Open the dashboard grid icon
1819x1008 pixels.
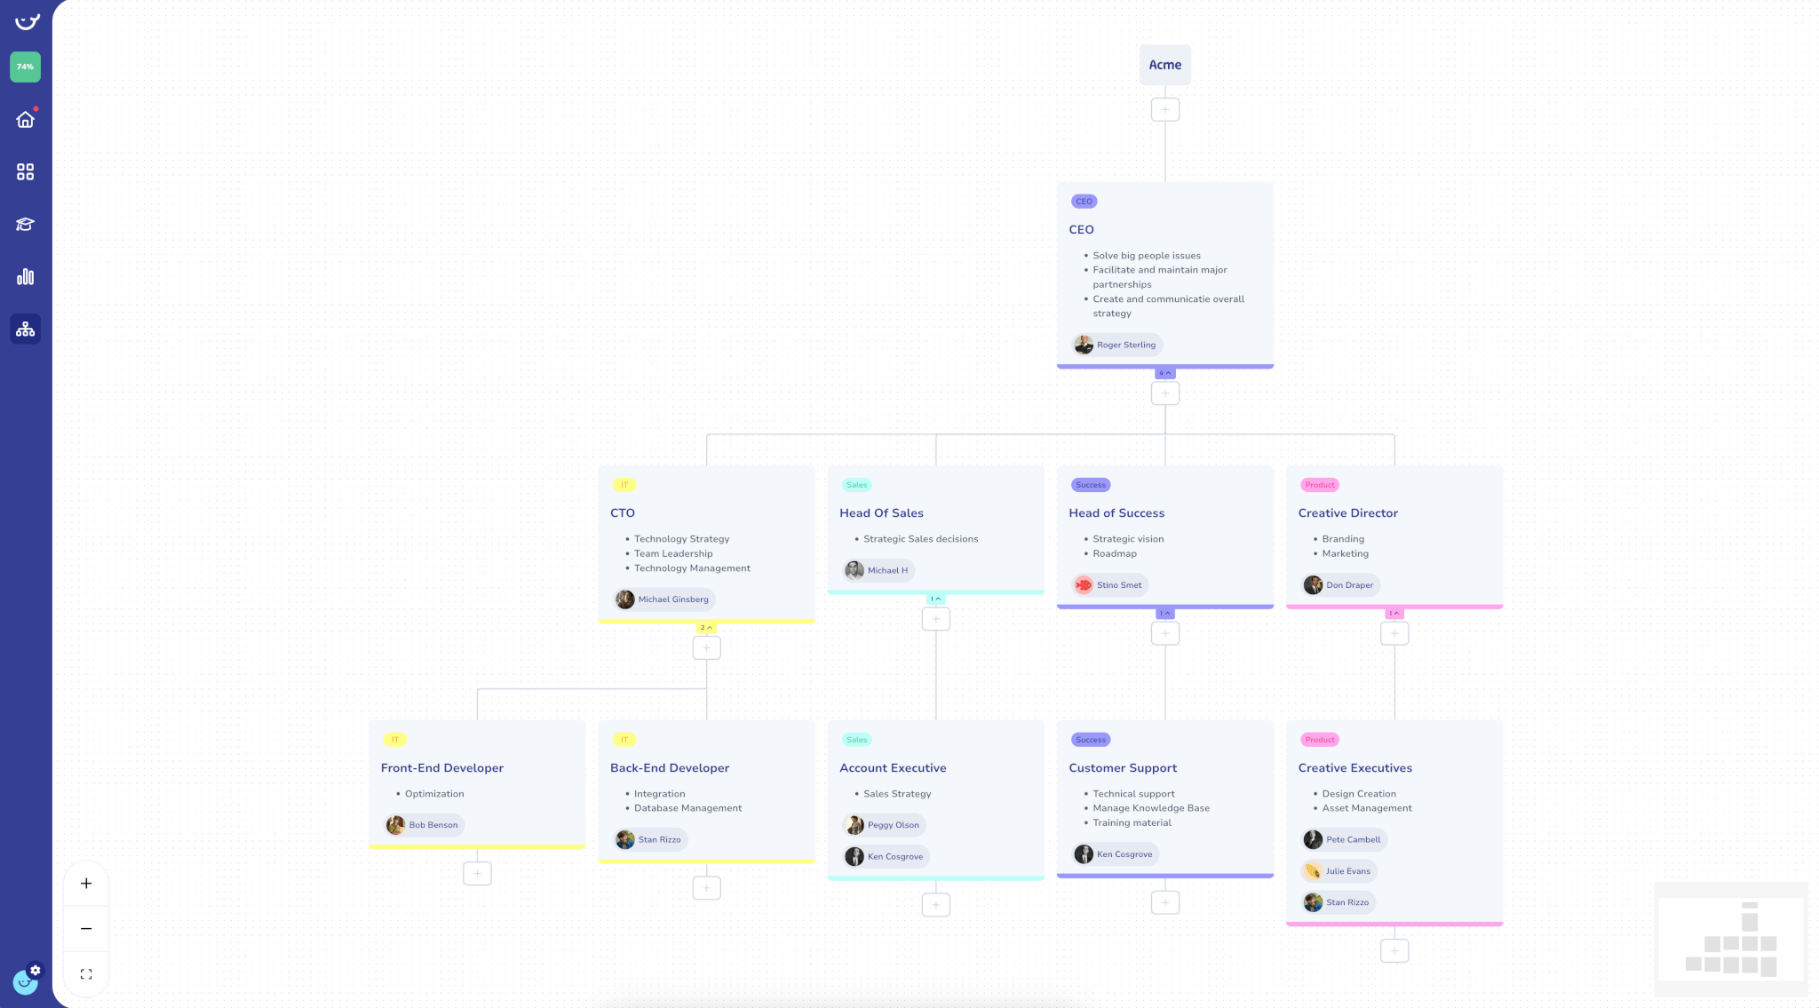[x=25, y=171]
